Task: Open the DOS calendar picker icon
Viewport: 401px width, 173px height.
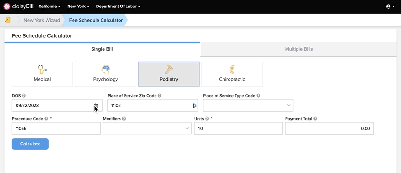Action: click(96, 105)
